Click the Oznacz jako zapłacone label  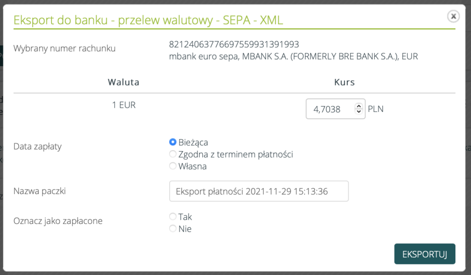pos(58,221)
